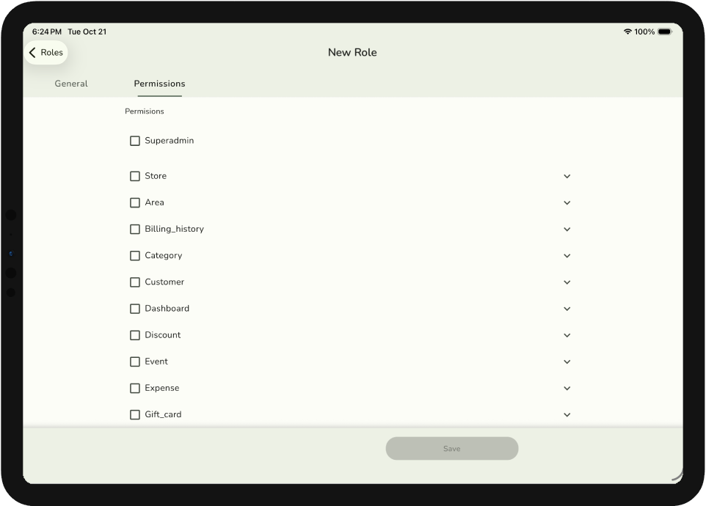The height and width of the screenshot is (506, 706).
Task: Go back to Roles list
Action: click(46, 53)
